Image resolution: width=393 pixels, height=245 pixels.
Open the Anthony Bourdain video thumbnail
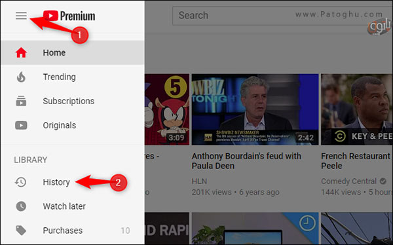255,109
